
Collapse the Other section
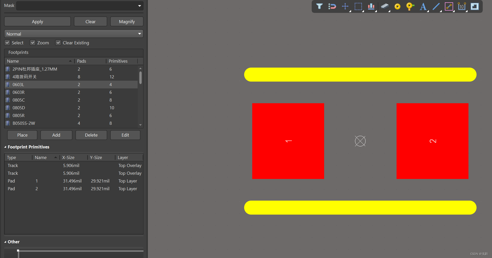pos(5,242)
